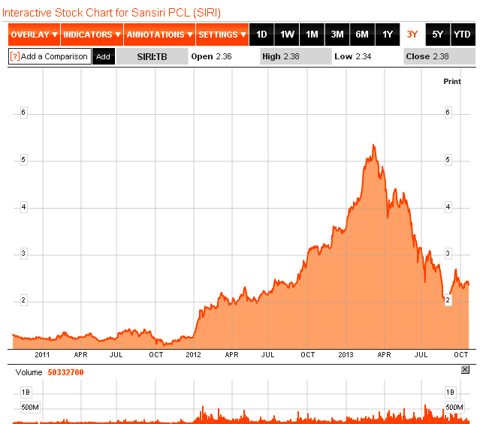
Task: Open the ANNOTATIONS dropdown menu
Action: pos(160,35)
